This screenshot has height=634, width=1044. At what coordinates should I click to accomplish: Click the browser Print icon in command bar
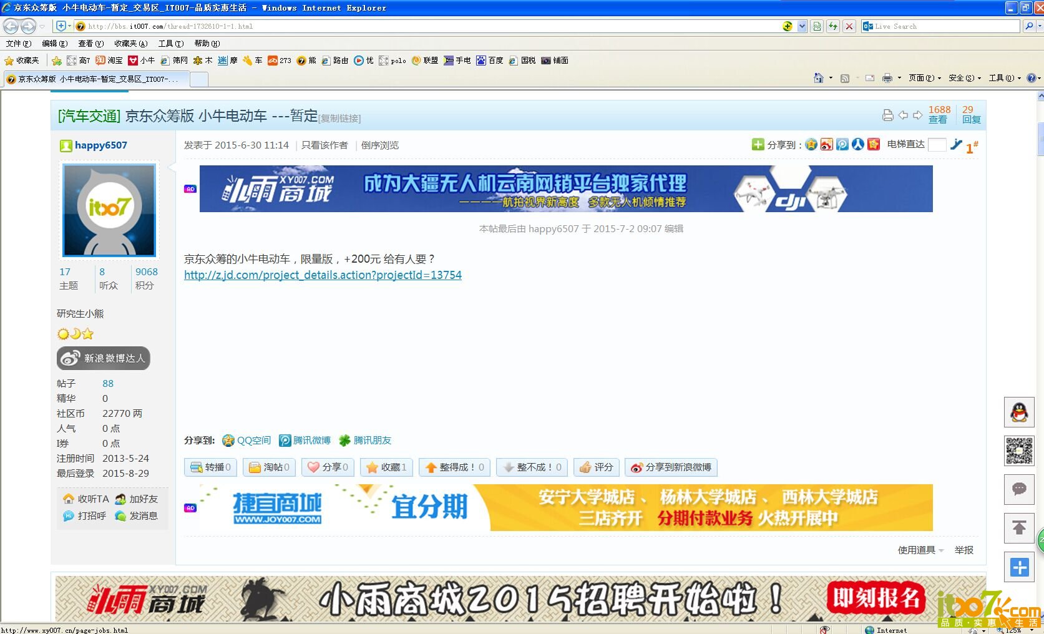887,78
